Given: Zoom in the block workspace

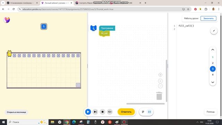Looking at the screenshot, I should (x=160, y=81).
